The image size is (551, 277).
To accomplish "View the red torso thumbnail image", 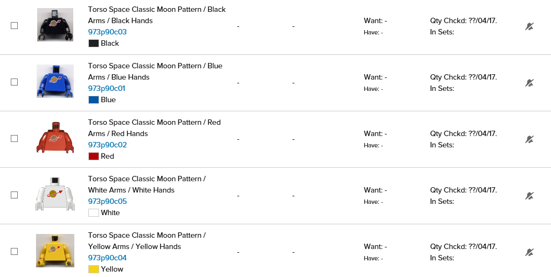I will click(x=55, y=138).
